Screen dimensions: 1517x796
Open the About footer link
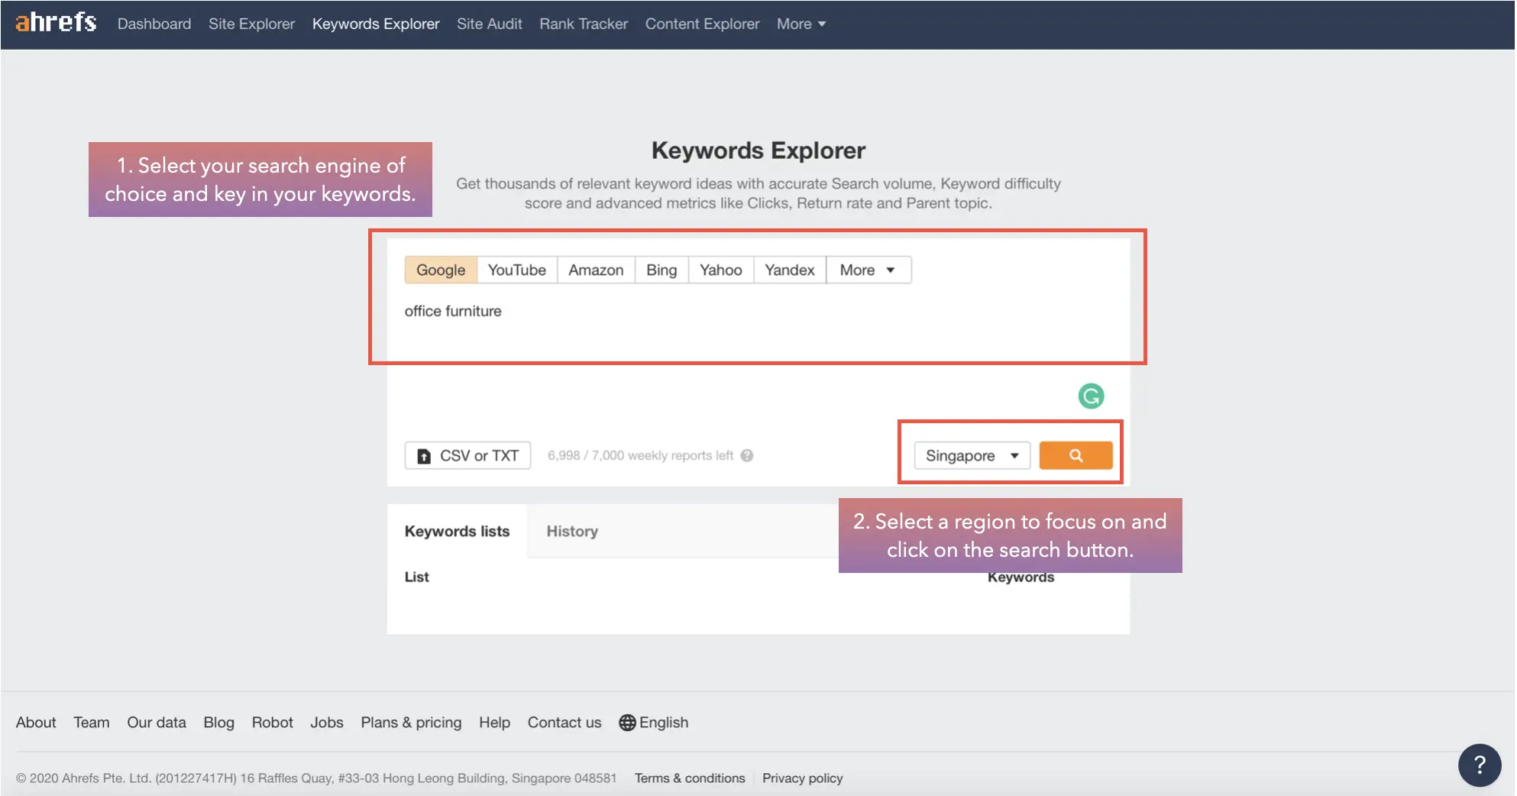(36, 722)
